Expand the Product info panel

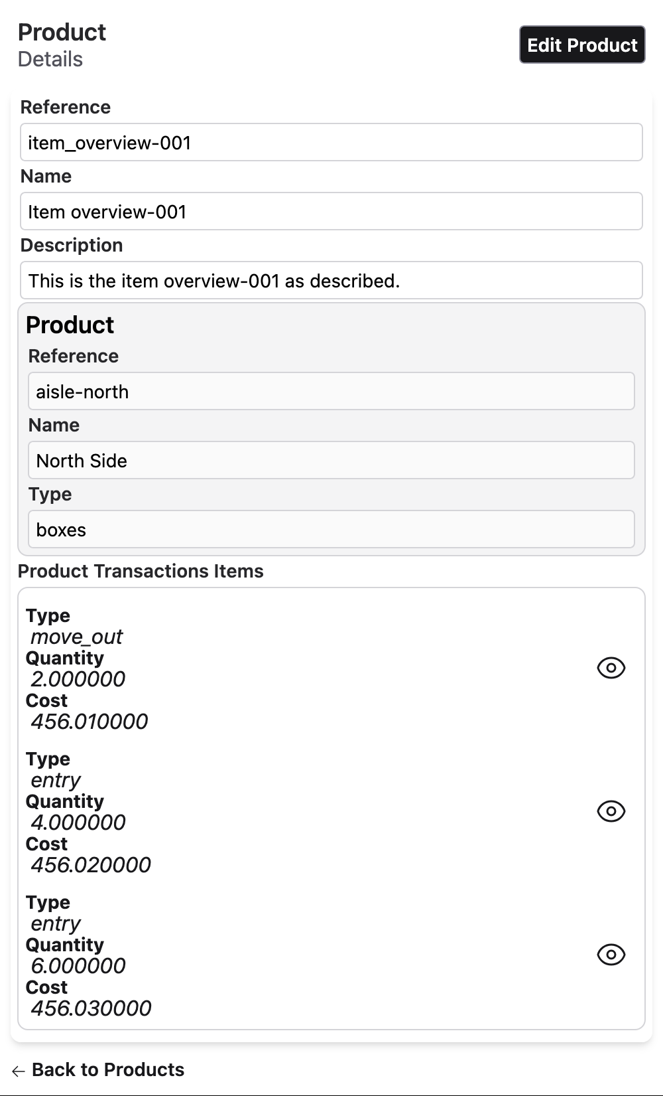tap(69, 325)
